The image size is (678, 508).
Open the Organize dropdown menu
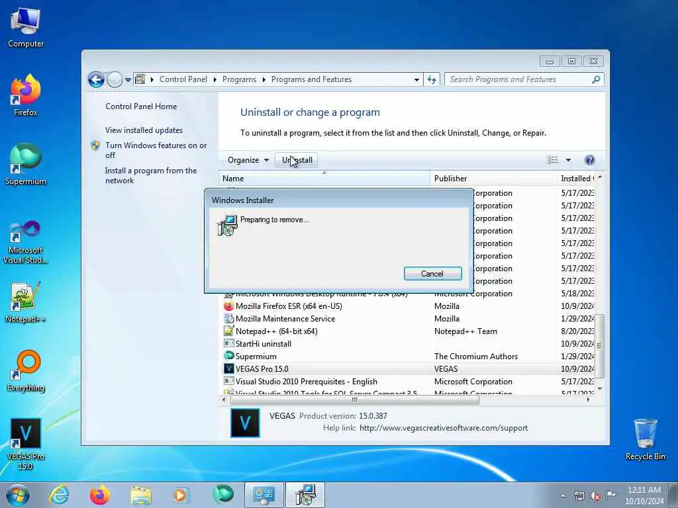point(248,160)
